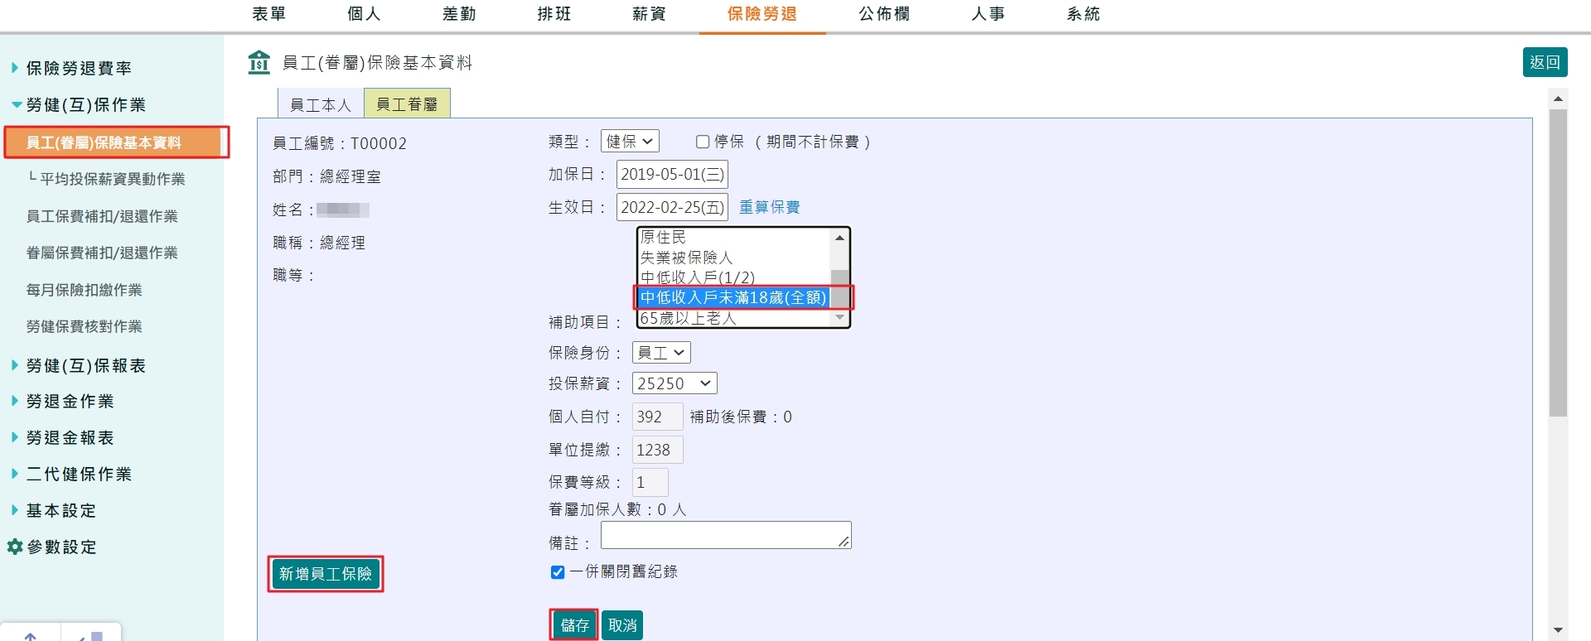Toggle the 停保 checkbox
Viewport: 1591px width, 641px height.
pos(703,142)
